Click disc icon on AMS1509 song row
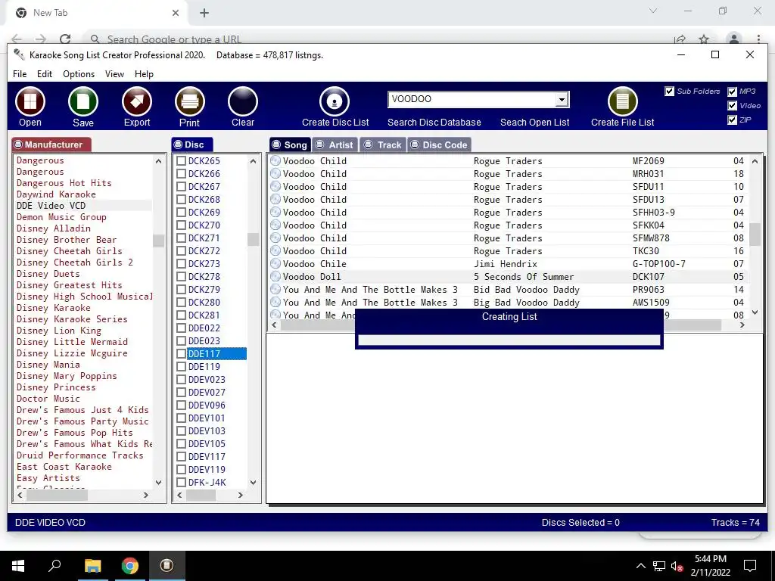This screenshot has height=581, width=775. (275, 303)
